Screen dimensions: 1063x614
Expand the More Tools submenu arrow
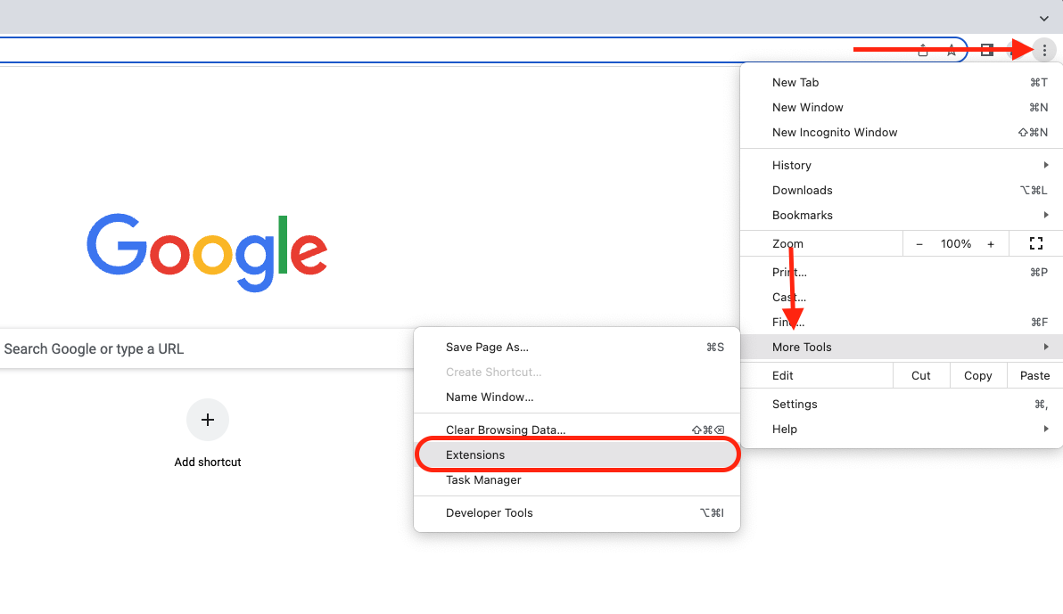pos(1046,347)
